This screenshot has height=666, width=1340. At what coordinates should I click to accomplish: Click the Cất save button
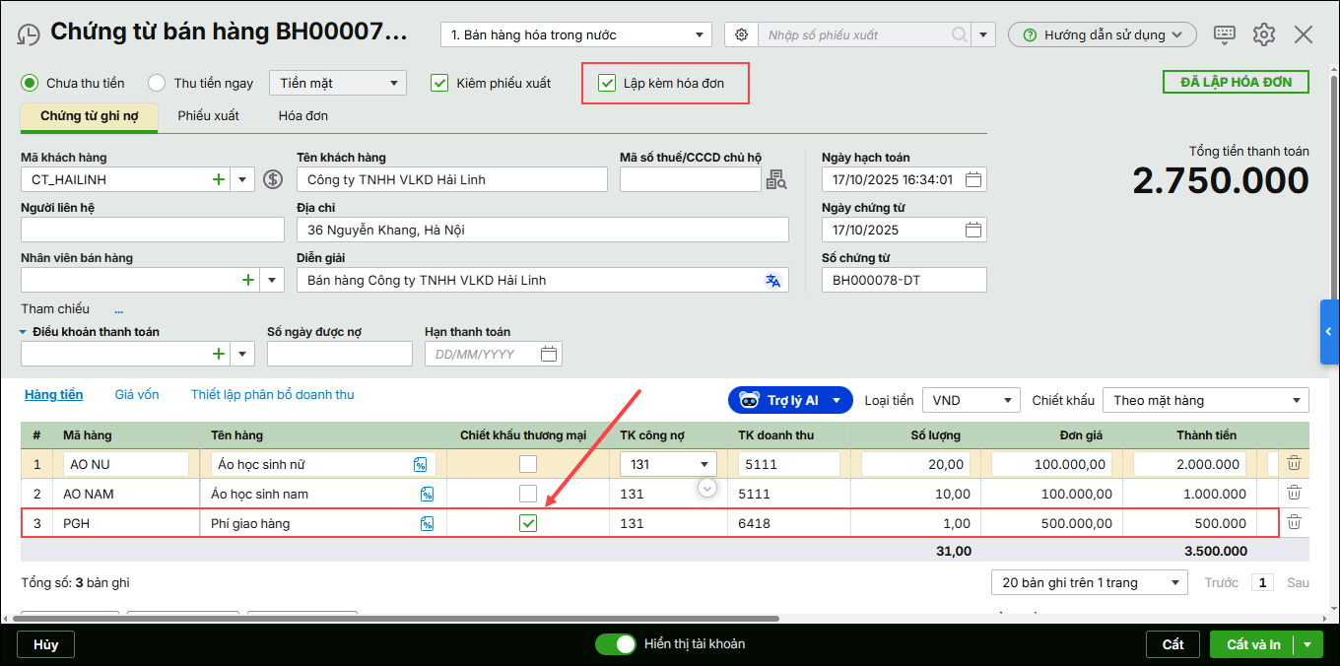1172,644
